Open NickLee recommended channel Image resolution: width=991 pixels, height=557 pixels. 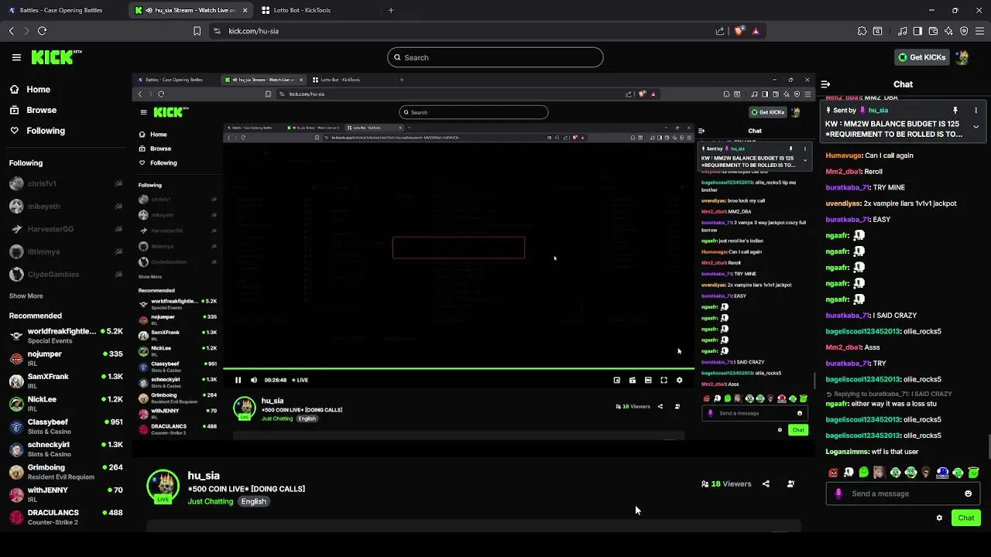(x=66, y=404)
